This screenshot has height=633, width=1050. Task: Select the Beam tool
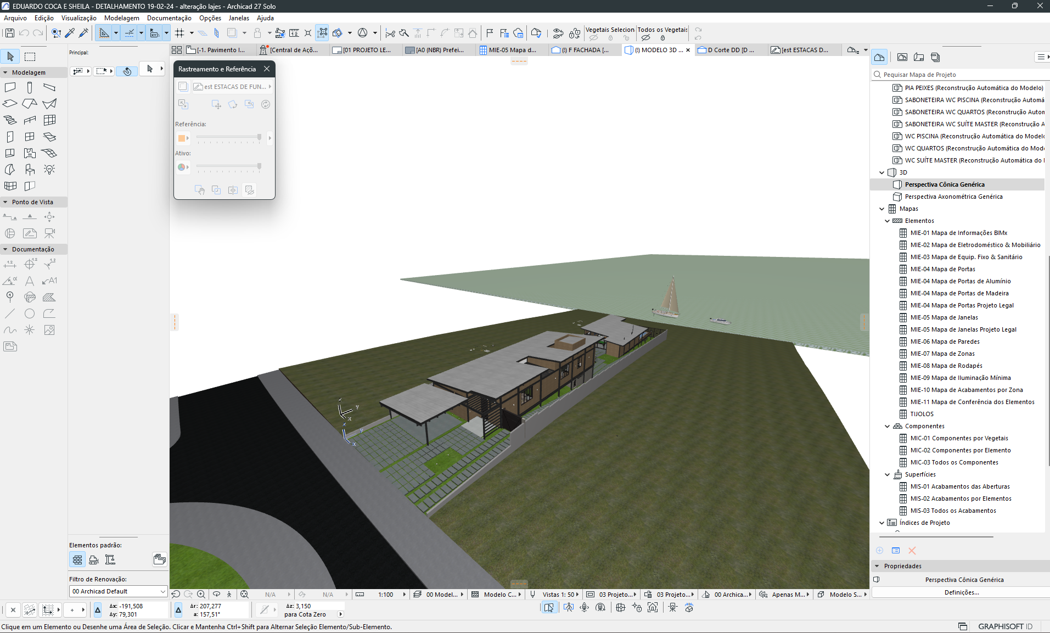pyautogui.click(x=49, y=87)
